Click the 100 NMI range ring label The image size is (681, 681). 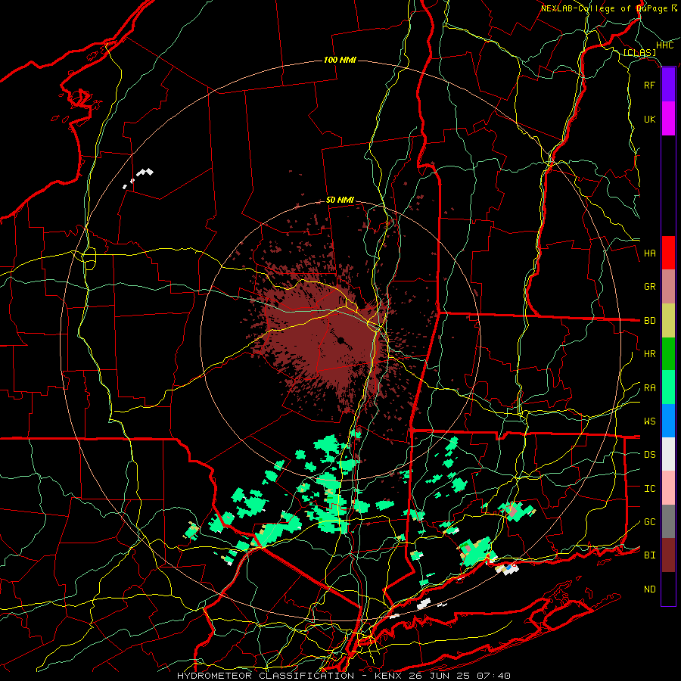(340, 60)
